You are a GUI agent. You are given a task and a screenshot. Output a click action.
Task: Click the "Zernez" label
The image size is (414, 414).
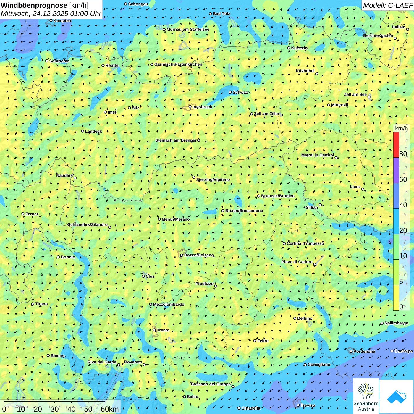pos(32,214)
